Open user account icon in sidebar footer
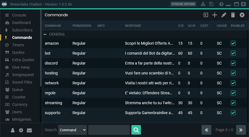This screenshot has width=249, height=137. click(x=12, y=130)
